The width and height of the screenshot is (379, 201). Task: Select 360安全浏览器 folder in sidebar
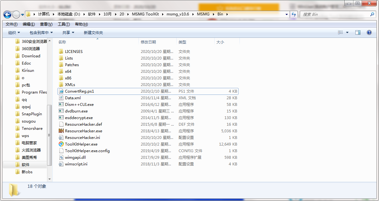tap(31, 41)
